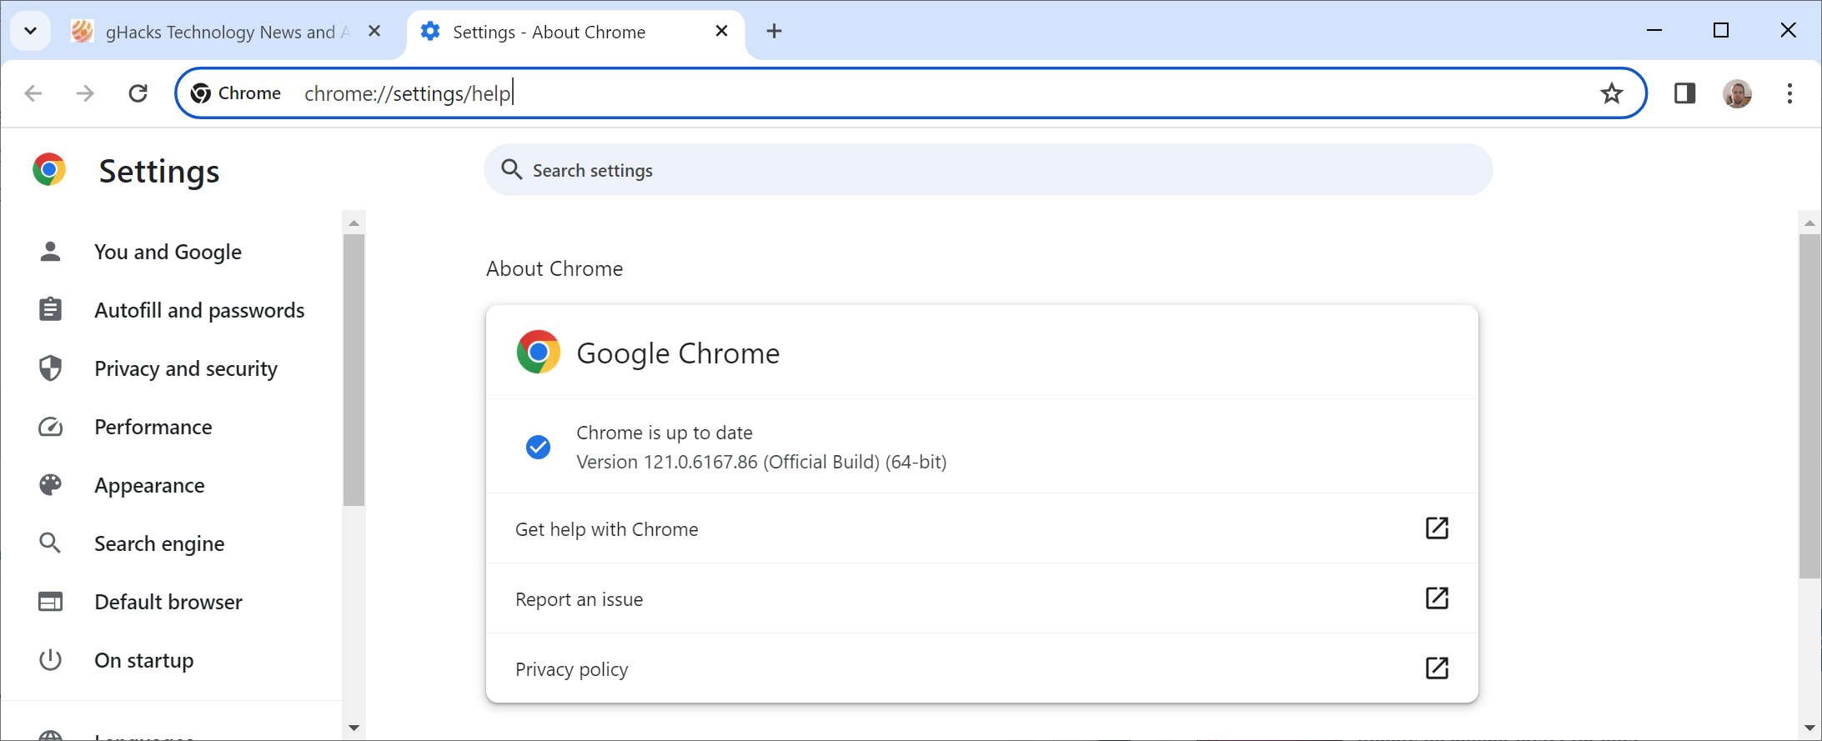Open the Chrome three-dot menu
Viewport: 1822px width, 741px height.
tap(1789, 93)
